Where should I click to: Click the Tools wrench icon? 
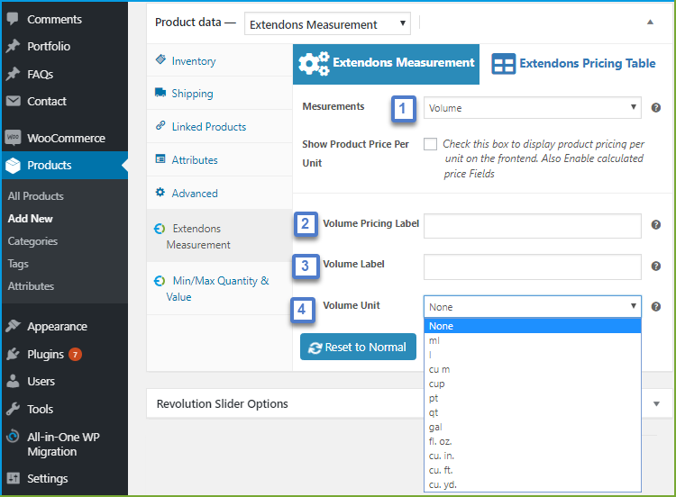tap(13, 409)
